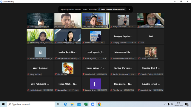Open Google Chrome from the taskbar

pos(99,104)
